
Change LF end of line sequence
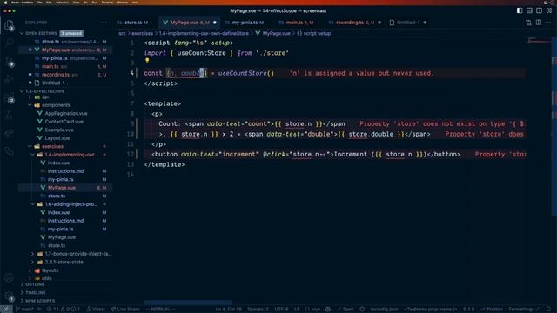296,310
